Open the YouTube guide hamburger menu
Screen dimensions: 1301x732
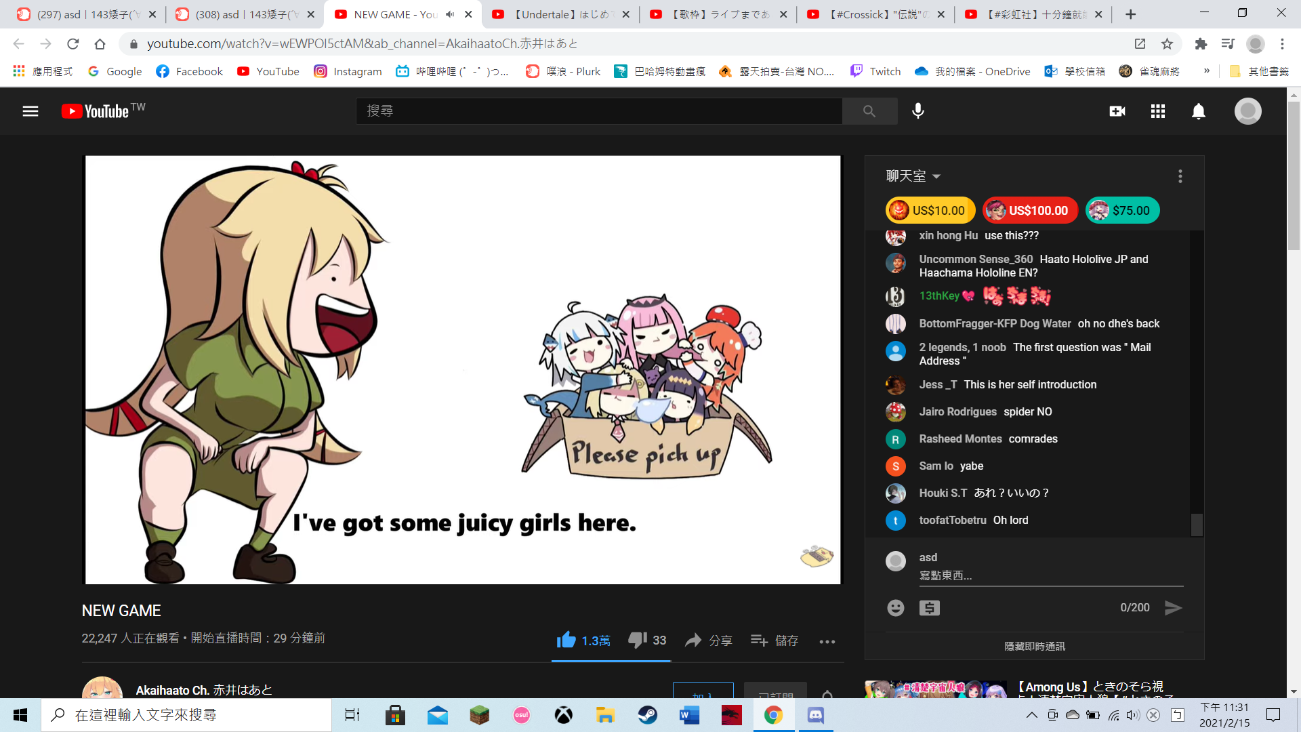pyautogui.click(x=30, y=111)
